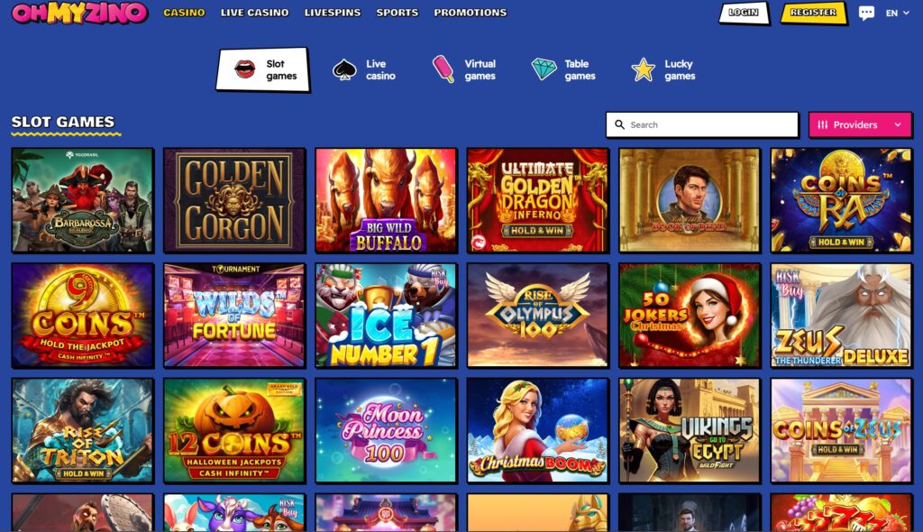923x532 pixels.
Task: Open the Golden Gorgon game thumbnail
Action: [x=234, y=200]
